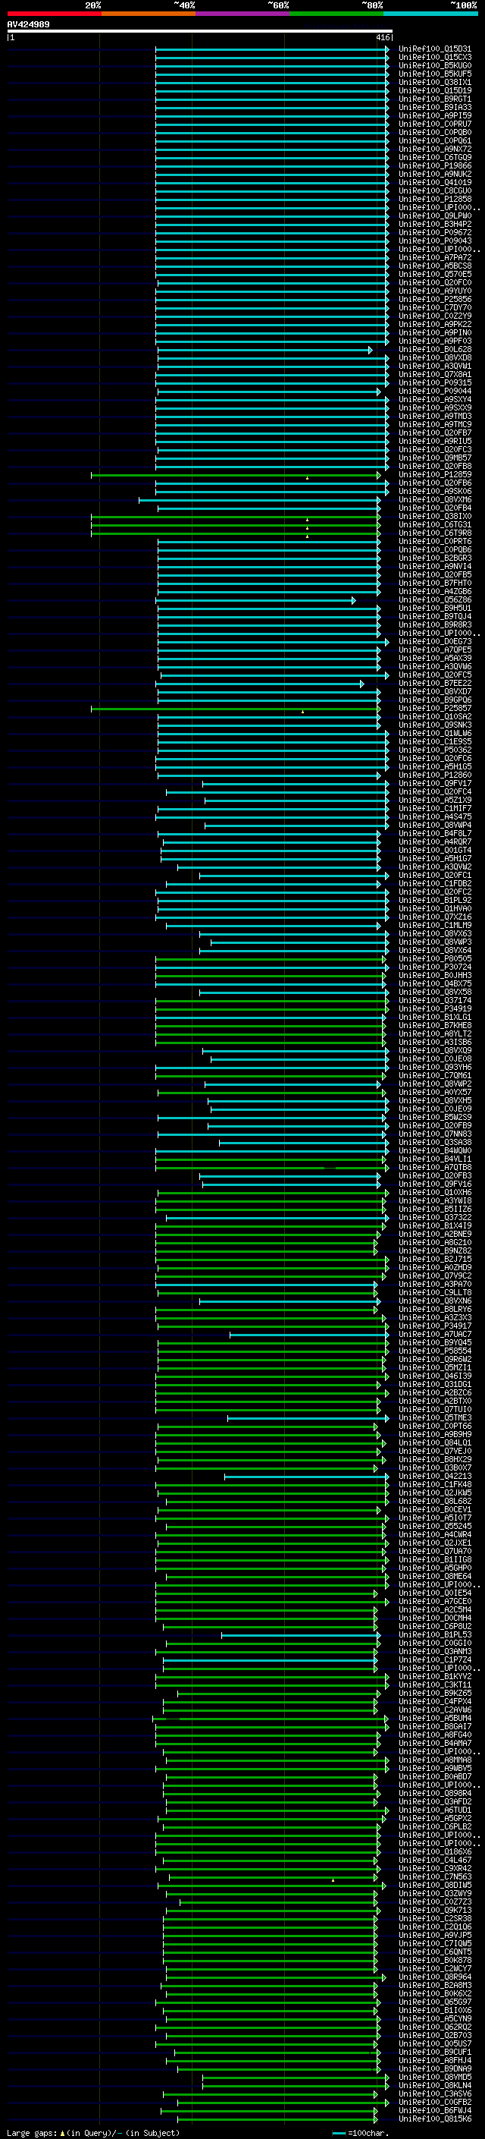This screenshot has height=2139, width=485.
Task: Select the UniRef100_B2BGR3 label
Action: tap(435, 558)
